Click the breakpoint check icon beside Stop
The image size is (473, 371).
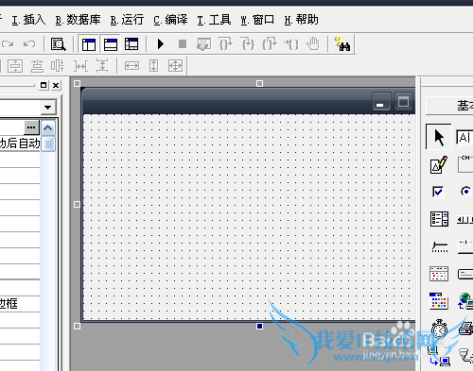(x=204, y=44)
